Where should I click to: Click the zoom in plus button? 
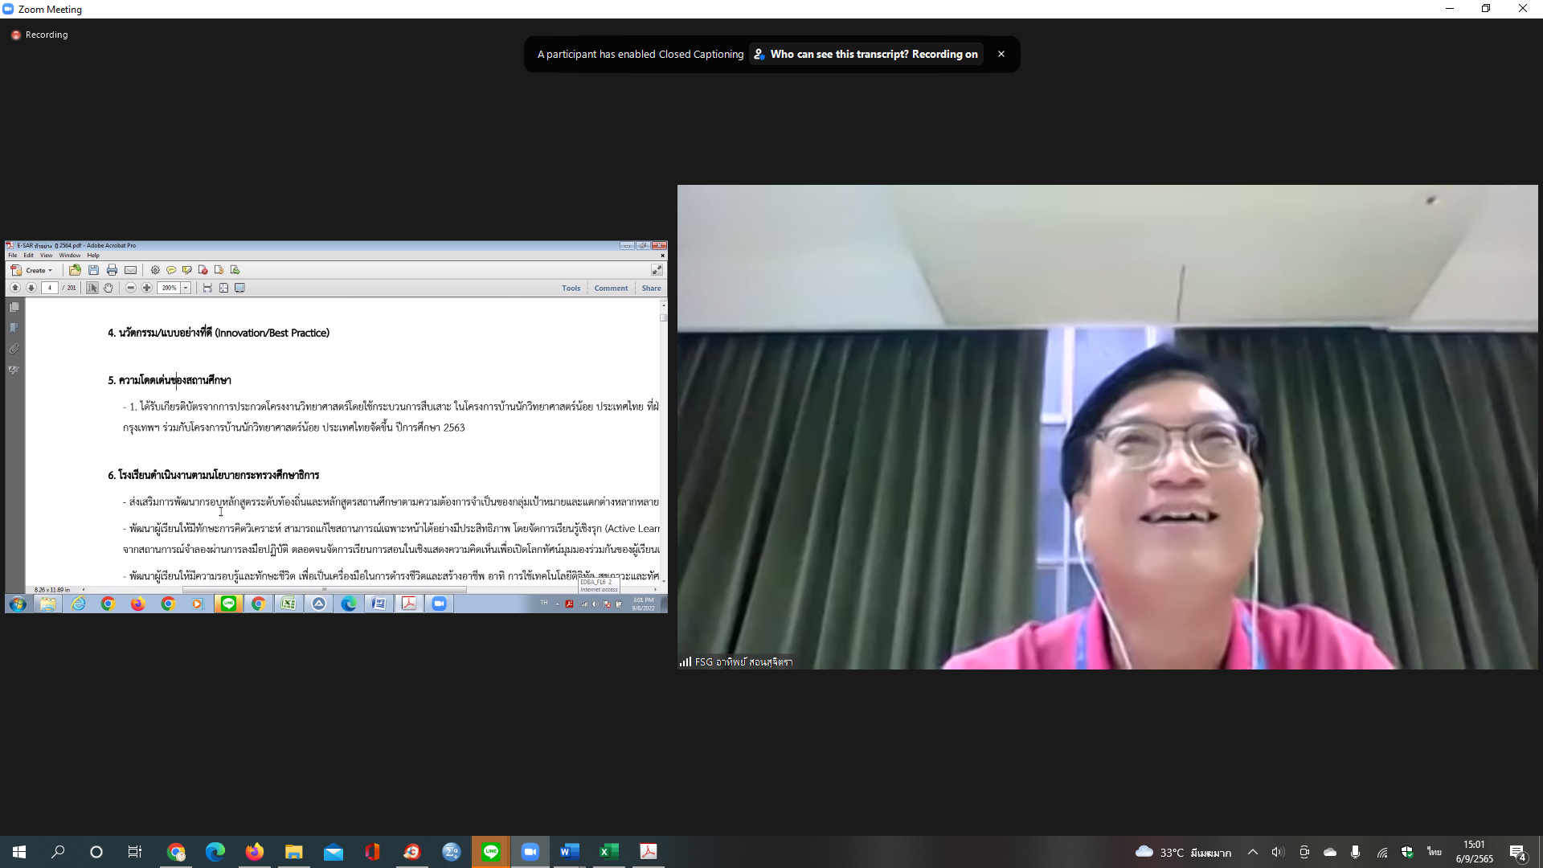(x=146, y=288)
